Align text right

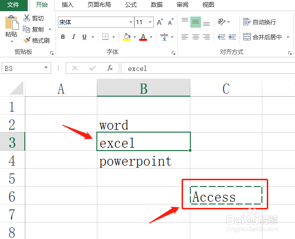point(206,37)
